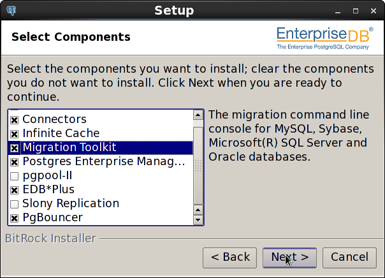
Task: Cancel the installation setup
Action: pyautogui.click(x=349, y=258)
